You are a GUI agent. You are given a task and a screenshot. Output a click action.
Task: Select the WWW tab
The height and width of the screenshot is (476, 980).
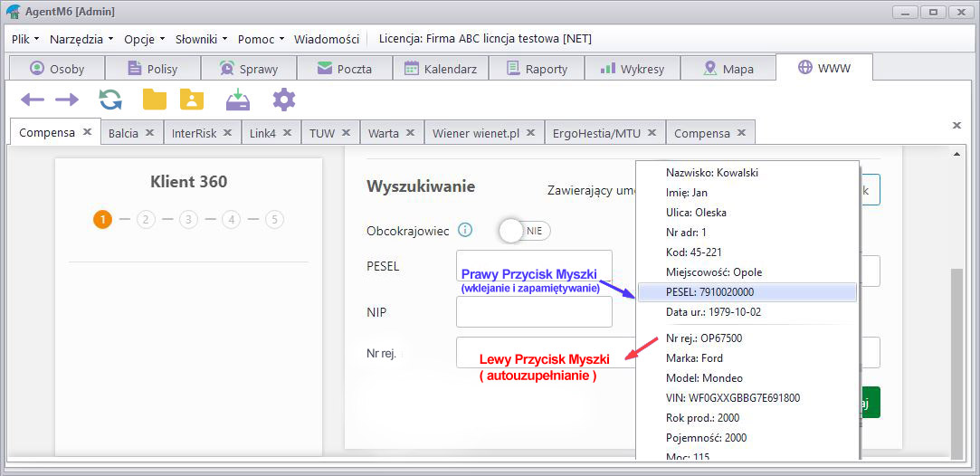[x=824, y=68]
